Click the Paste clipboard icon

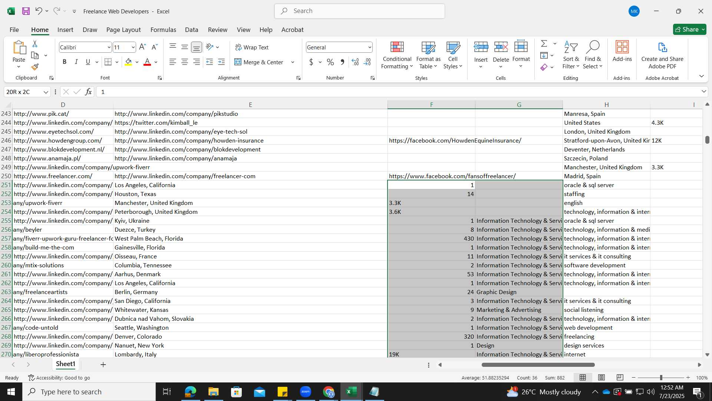tap(19, 48)
